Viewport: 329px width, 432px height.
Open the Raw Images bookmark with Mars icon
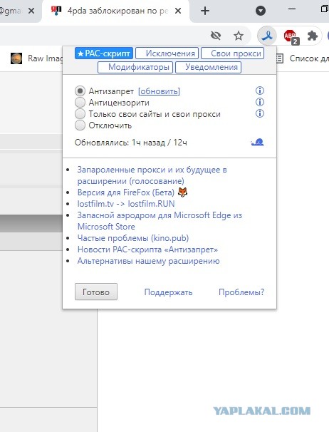(x=36, y=58)
